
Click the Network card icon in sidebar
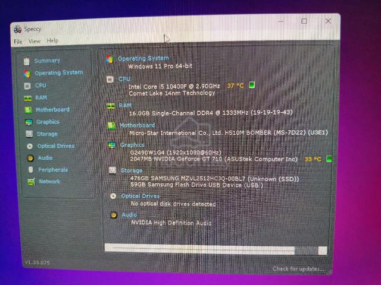31,182
